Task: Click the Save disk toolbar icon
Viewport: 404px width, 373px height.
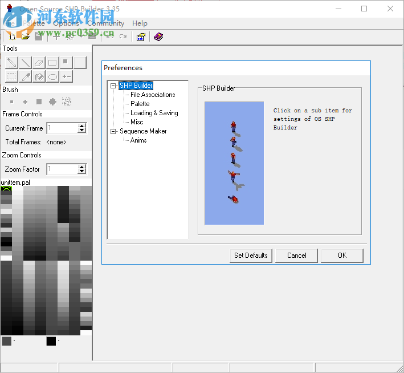Action: click(x=39, y=37)
